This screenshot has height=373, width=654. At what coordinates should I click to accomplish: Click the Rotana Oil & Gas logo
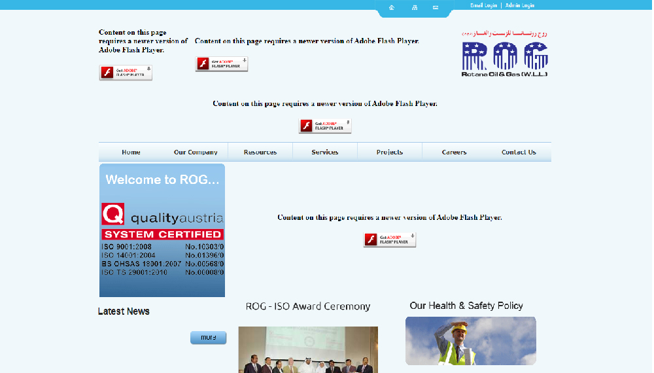[x=504, y=54]
